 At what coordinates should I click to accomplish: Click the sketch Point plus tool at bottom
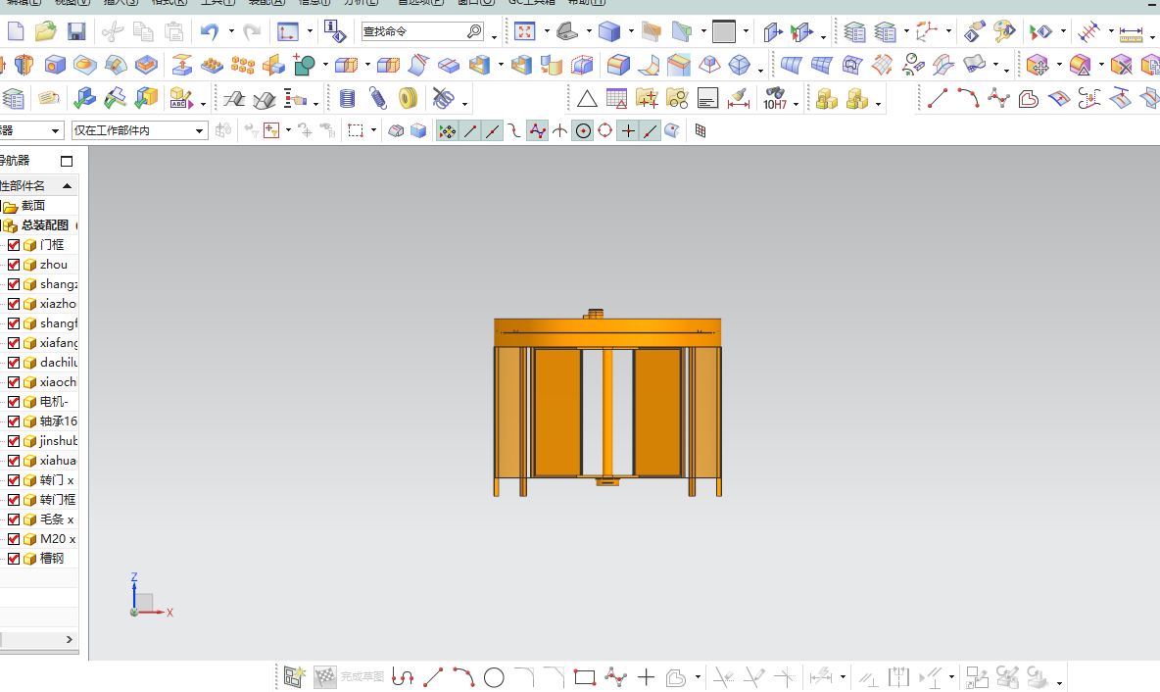[646, 677]
